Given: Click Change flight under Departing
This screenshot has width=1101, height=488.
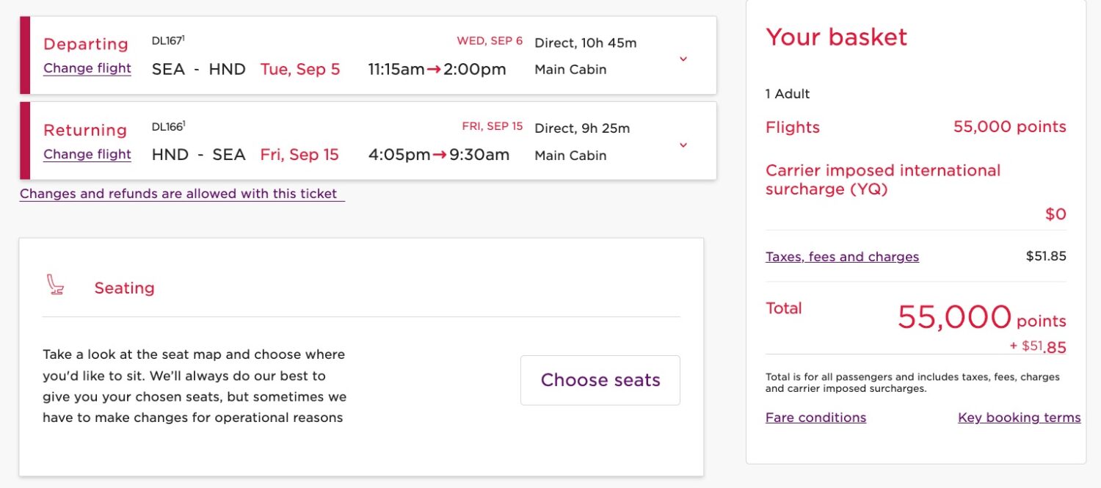Looking at the screenshot, I should [87, 68].
